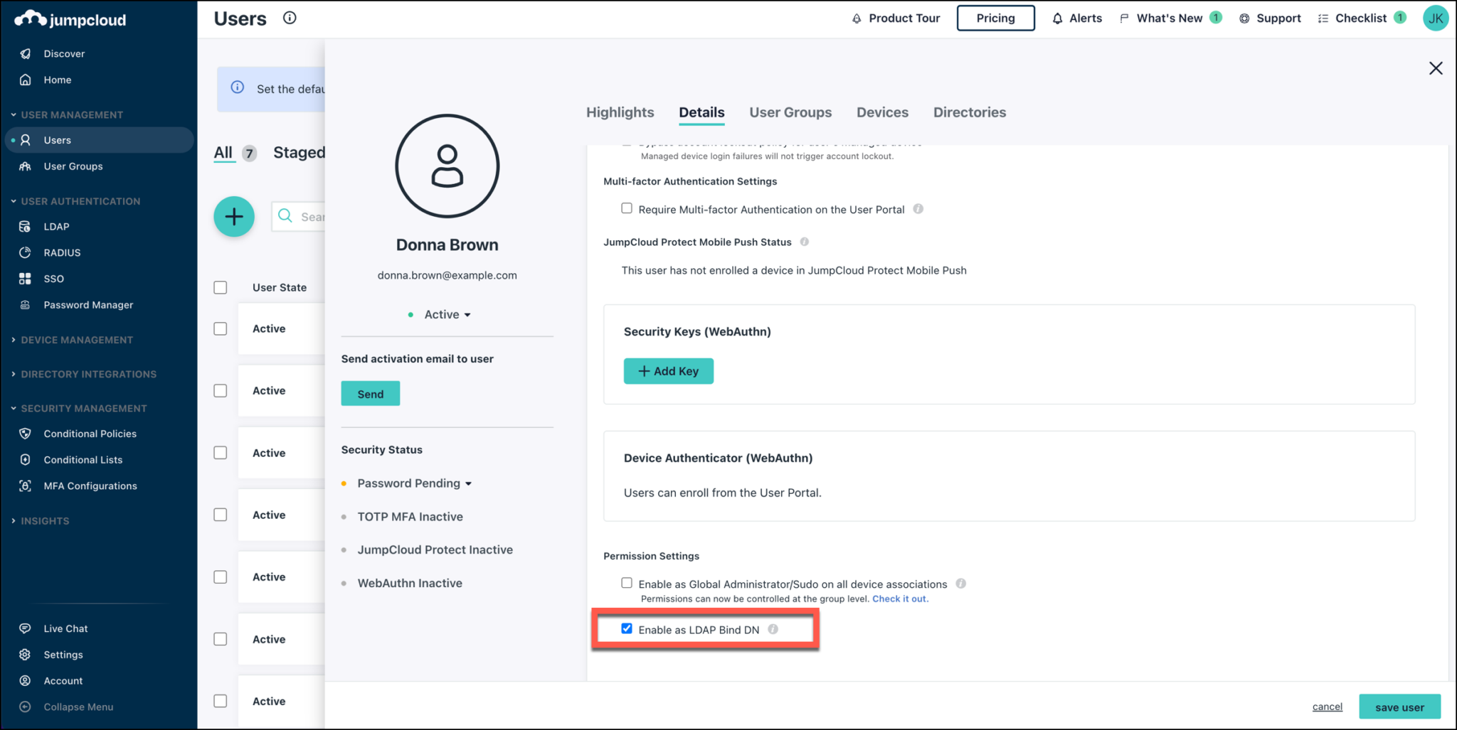Select Conditional Policies under Security Management

coord(90,433)
